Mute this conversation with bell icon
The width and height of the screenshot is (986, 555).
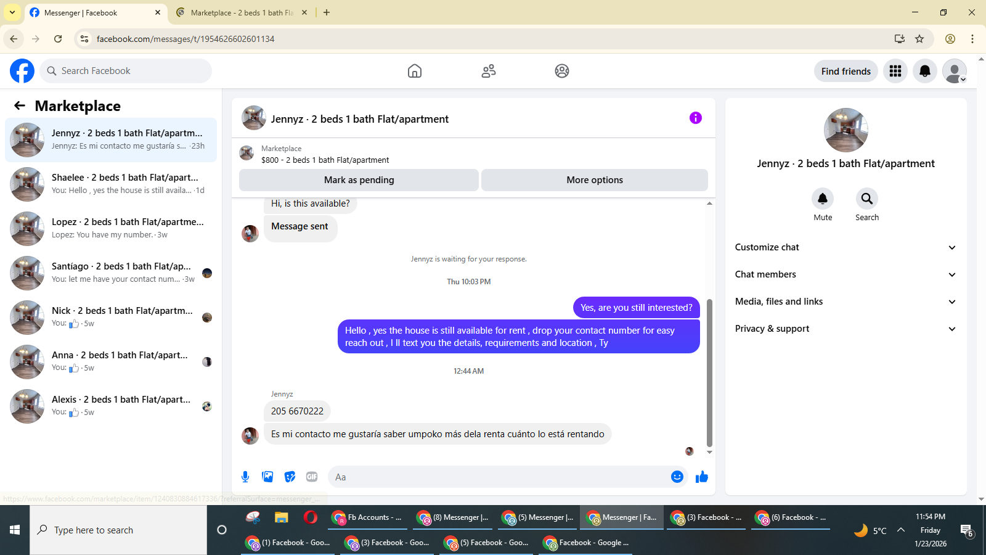point(823,199)
